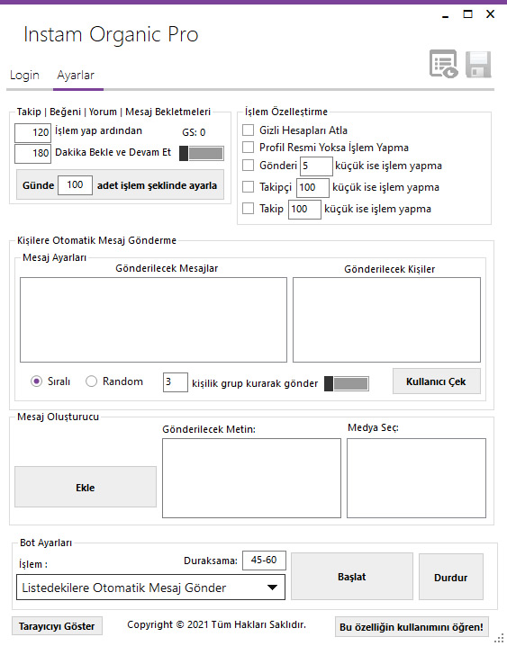Screen dimensions: 507x646
Task: Click the Duraksama 45-60 field
Action: [264, 561]
